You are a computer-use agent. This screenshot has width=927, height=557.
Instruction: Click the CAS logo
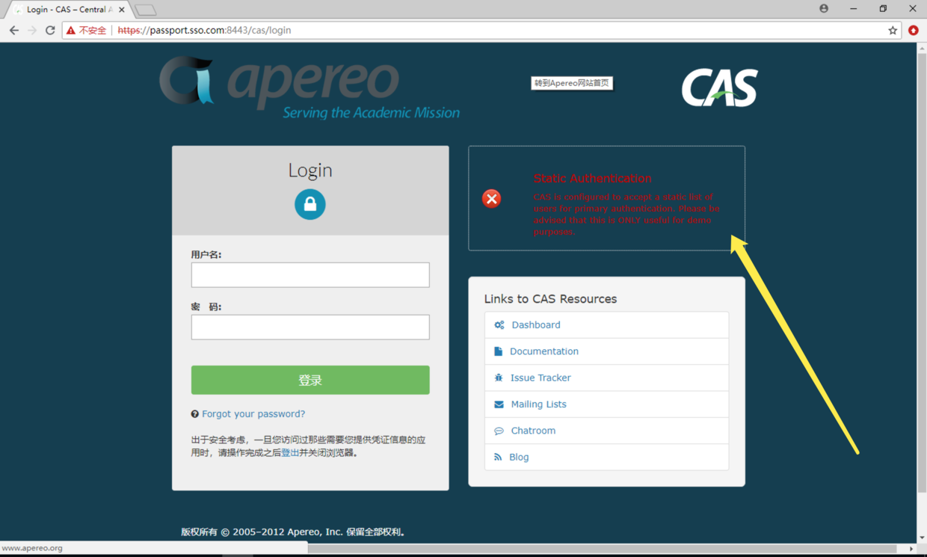tap(720, 87)
